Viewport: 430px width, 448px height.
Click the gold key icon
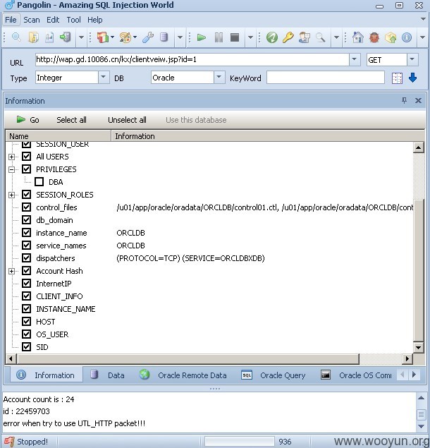click(x=288, y=37)
